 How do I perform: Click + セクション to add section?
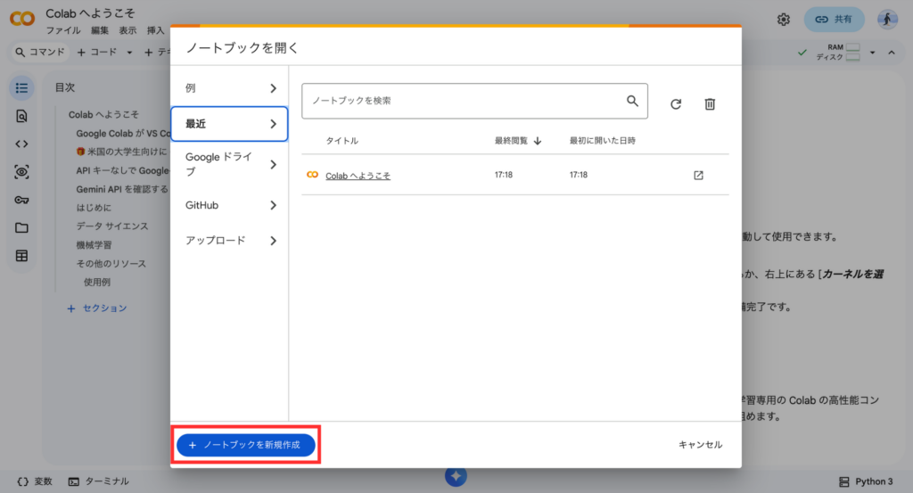[96, 308]
